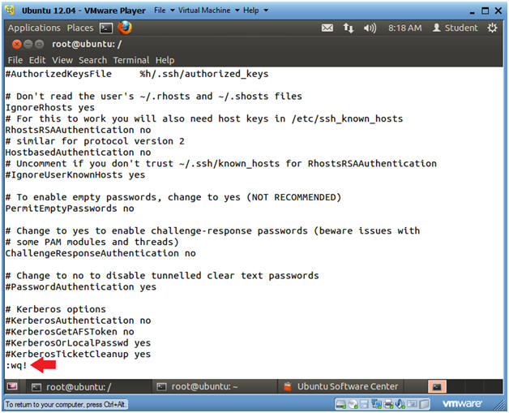Open the Places menu
509x413 pixels.
tap(80, 28)
